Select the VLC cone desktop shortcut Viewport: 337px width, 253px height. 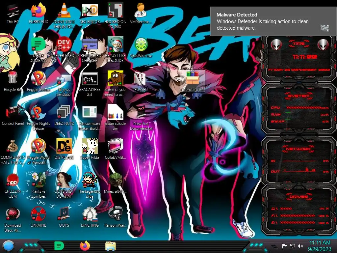(x=64, y=16)
